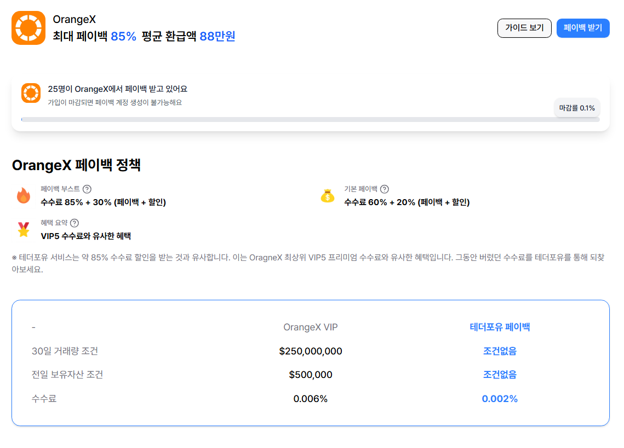Click the blue 페이백 받기 button
This screenshot has width=624, height=448.
tap(582, 28)
